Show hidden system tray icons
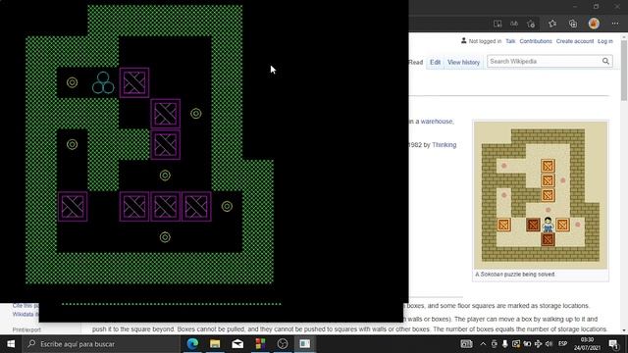This screenshot has height=353, width=628. pyautogui.click(x=483, y=344)
